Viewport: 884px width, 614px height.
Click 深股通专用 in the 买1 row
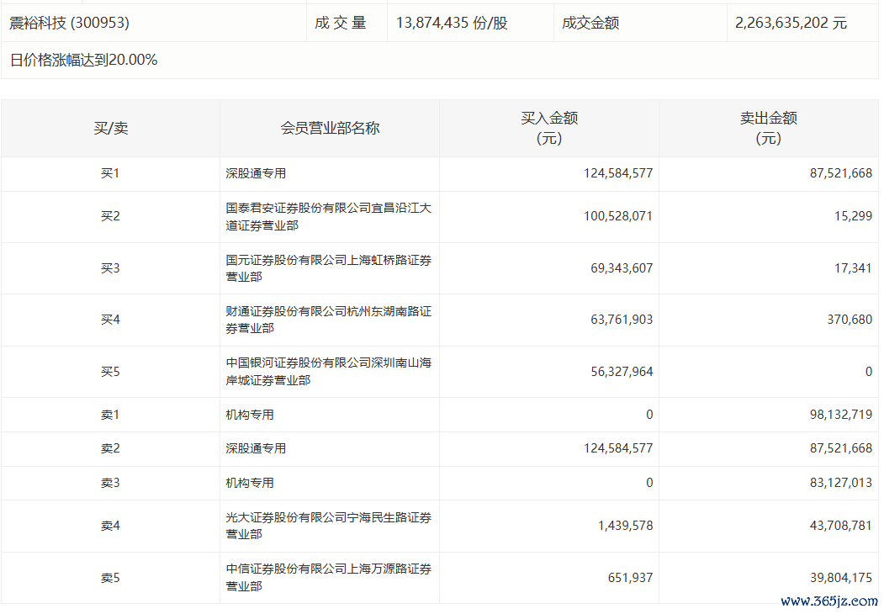click(256, 173)
